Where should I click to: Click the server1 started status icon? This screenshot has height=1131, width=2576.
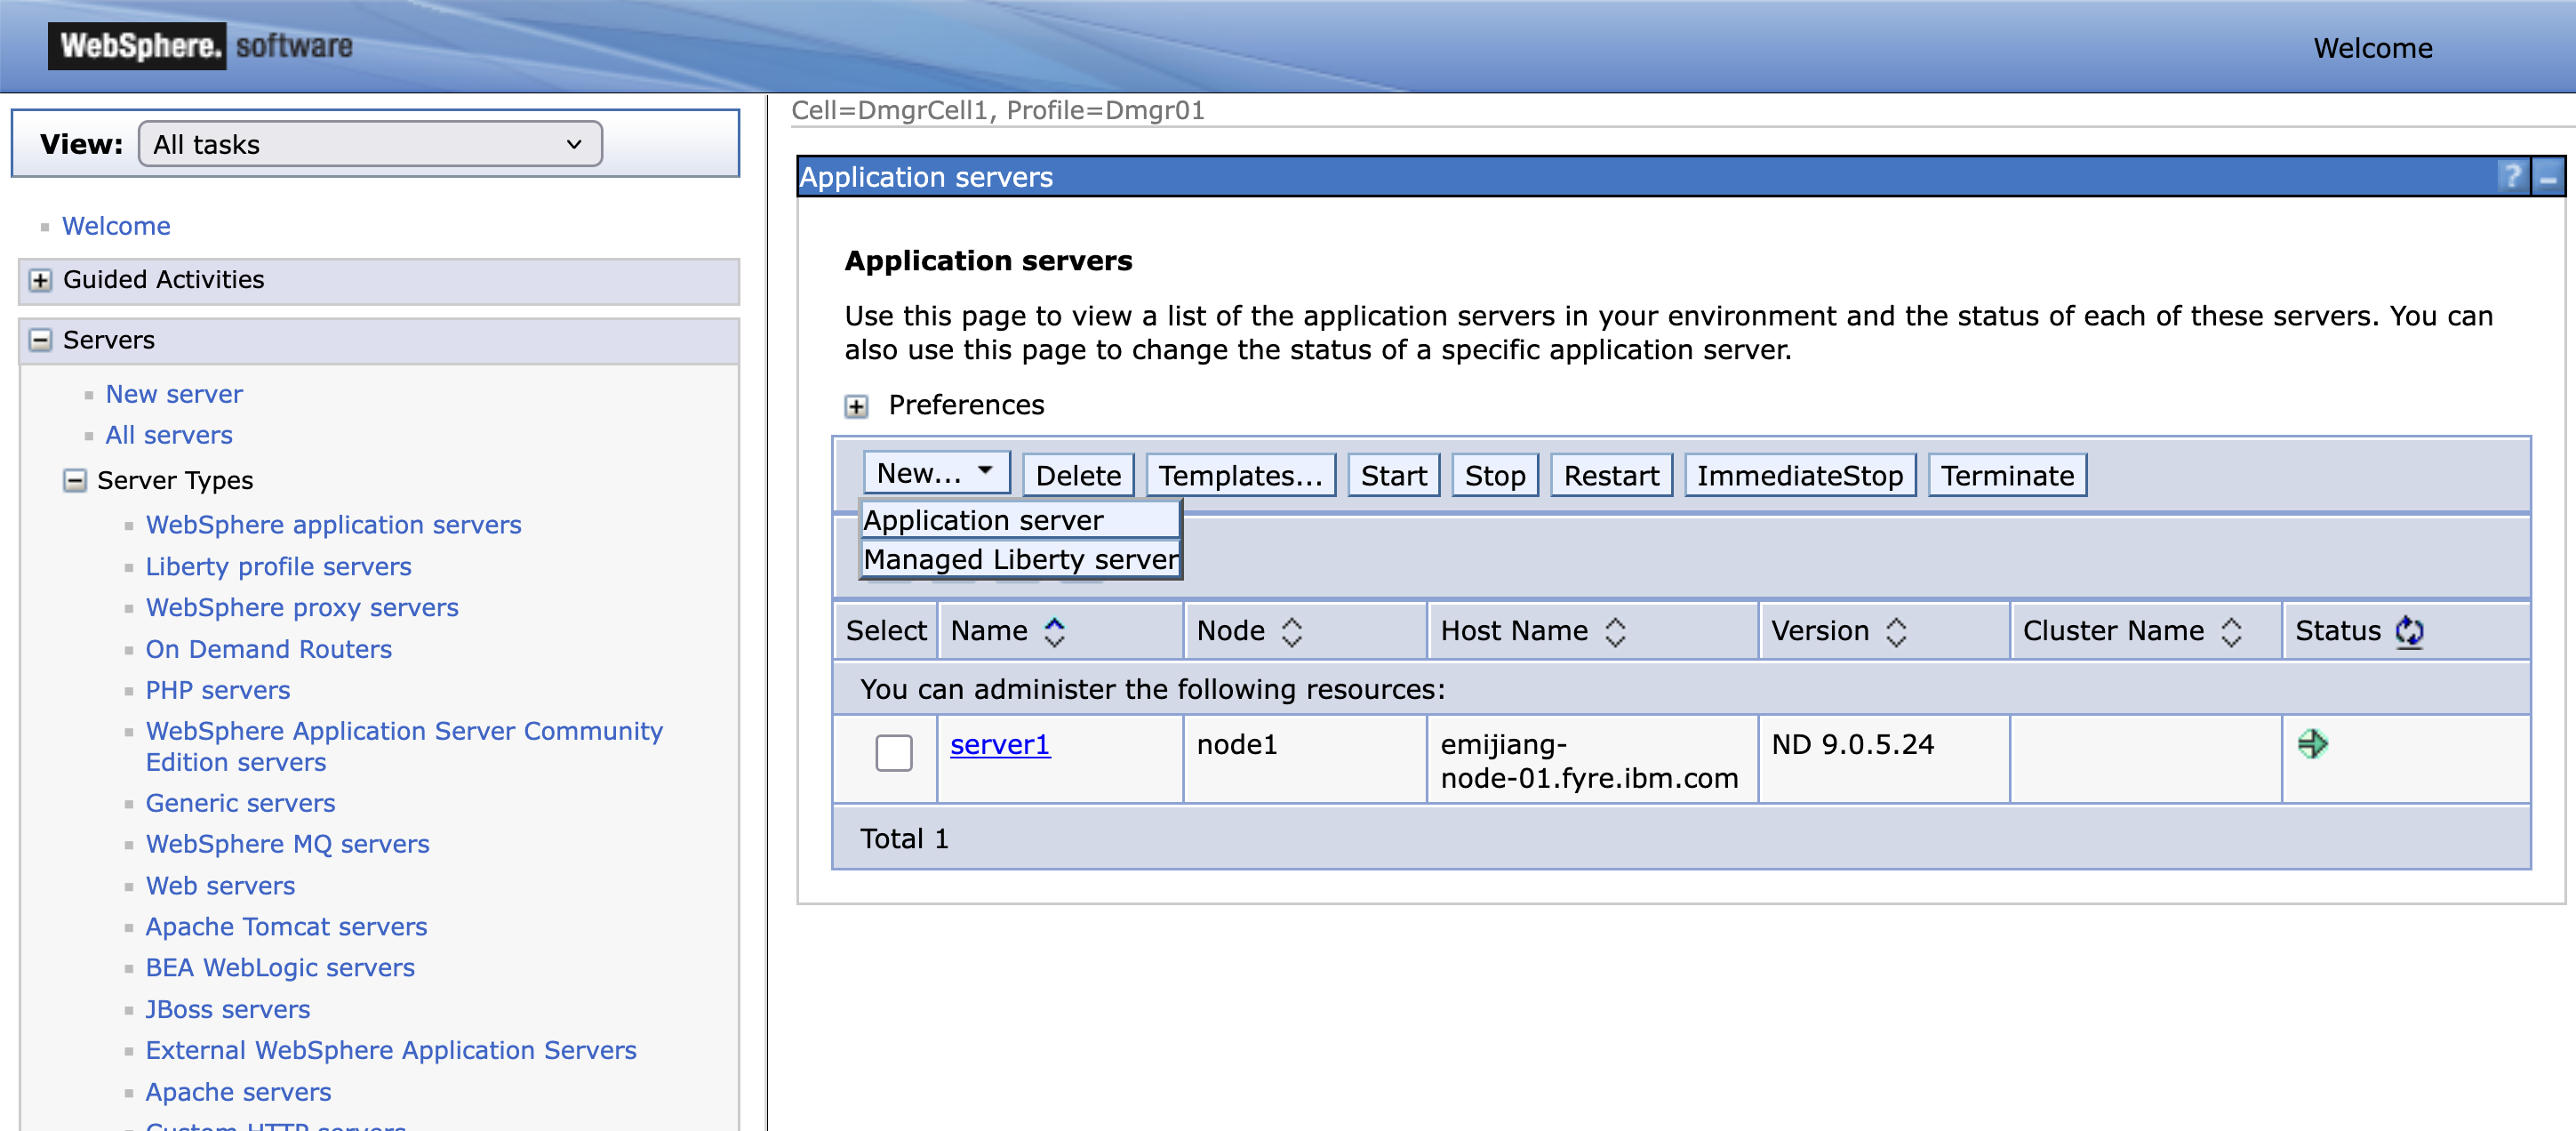[x=2312, y=744]
